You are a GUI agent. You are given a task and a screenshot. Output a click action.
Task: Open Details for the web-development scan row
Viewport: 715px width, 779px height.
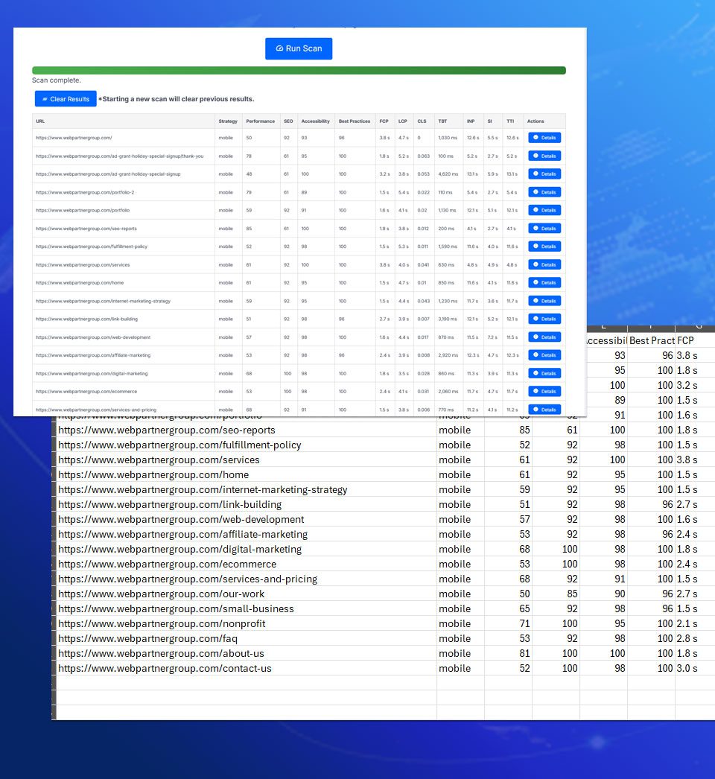click(x=544, y=337)
